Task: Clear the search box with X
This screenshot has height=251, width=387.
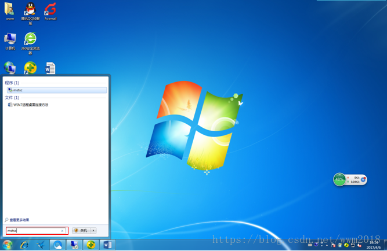Action: 62,231
